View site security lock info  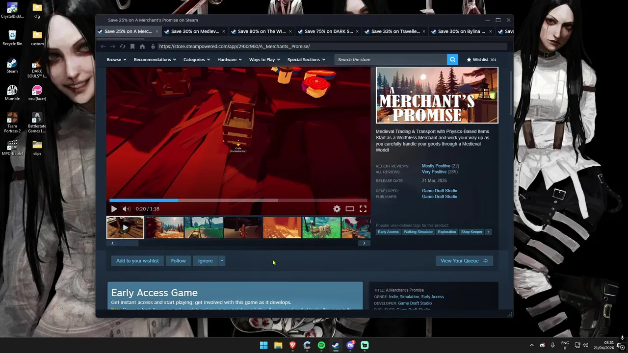[153, 47]
